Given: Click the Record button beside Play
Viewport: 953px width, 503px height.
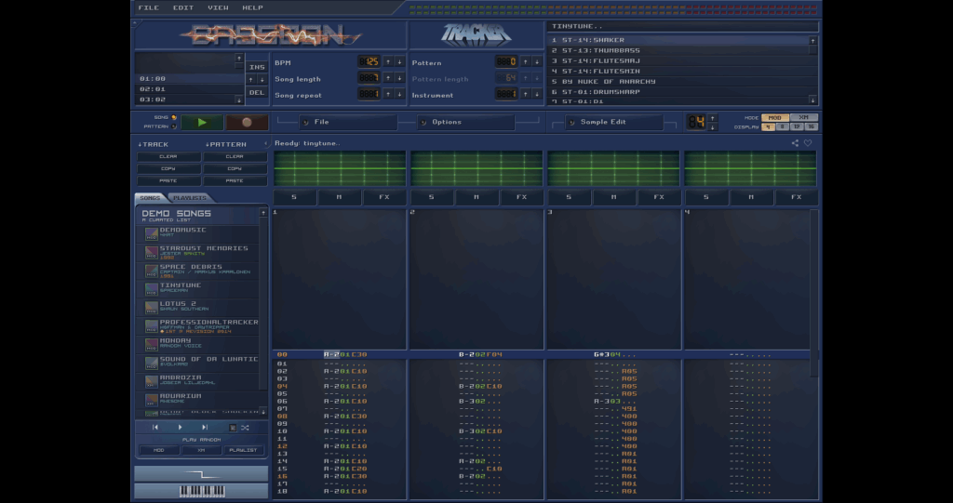Looking at the screenshot, I should pos(247,122).
